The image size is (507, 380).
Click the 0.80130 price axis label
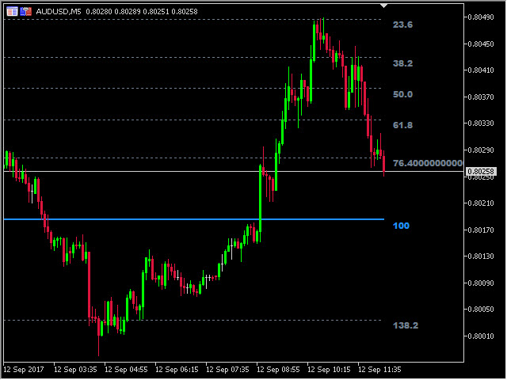click(481, 256)
